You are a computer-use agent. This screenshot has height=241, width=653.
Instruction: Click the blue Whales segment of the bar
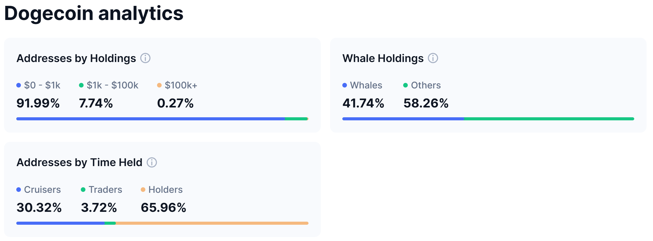click(403, 119)
